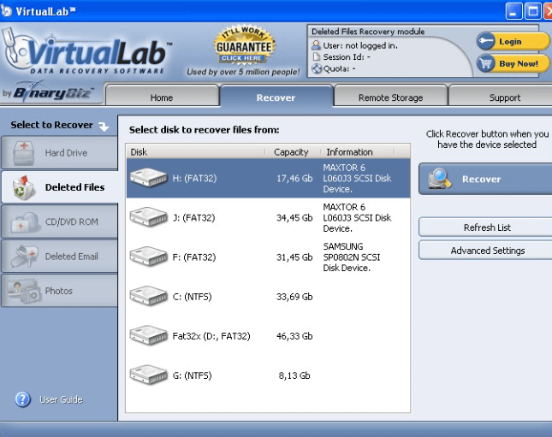Minimize the VirtualLab window

(x=513, y=11)
